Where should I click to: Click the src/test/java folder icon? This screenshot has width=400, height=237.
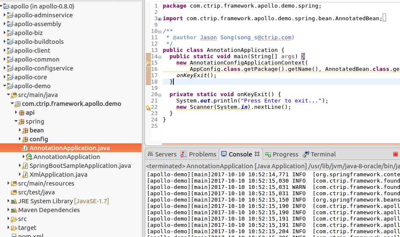pos(14,192)
